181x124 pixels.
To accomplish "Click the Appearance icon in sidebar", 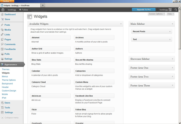I will pyautogui.click(x=2, y=64).
